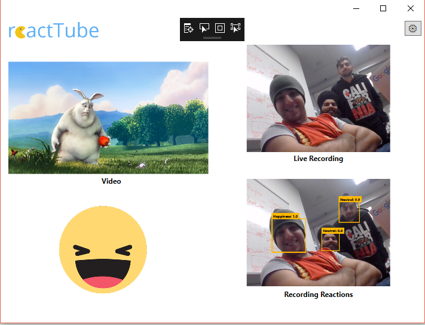Toggle track focused element icon
Screen dimensions: 425x325
click(x=236, y=28)
